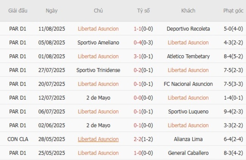
Task: Open the General Caballero team link
Action: point(188,153)
